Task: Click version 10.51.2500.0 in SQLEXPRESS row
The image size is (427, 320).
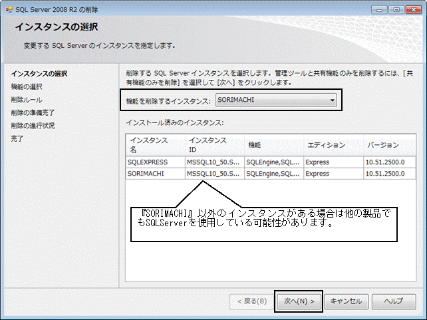Action: coord(390,162)
